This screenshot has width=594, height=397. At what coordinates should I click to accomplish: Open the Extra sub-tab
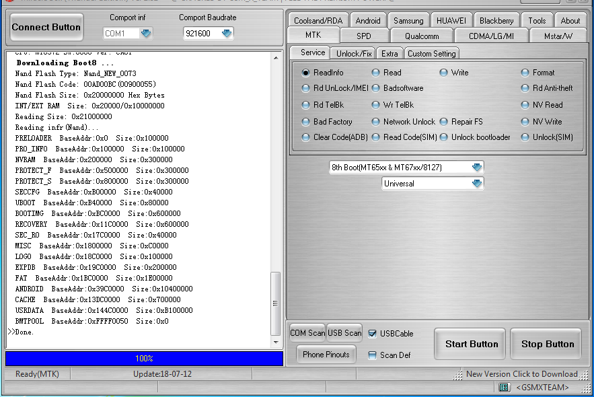389,53
